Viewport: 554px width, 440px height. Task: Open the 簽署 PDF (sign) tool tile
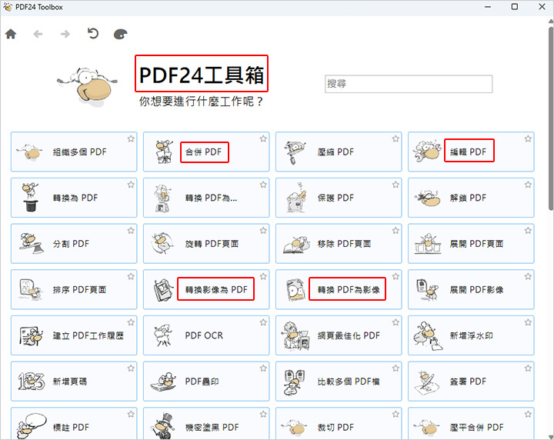471,382
